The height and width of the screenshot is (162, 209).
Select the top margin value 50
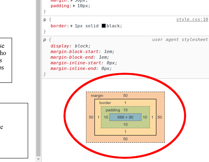tap(125, 96)
